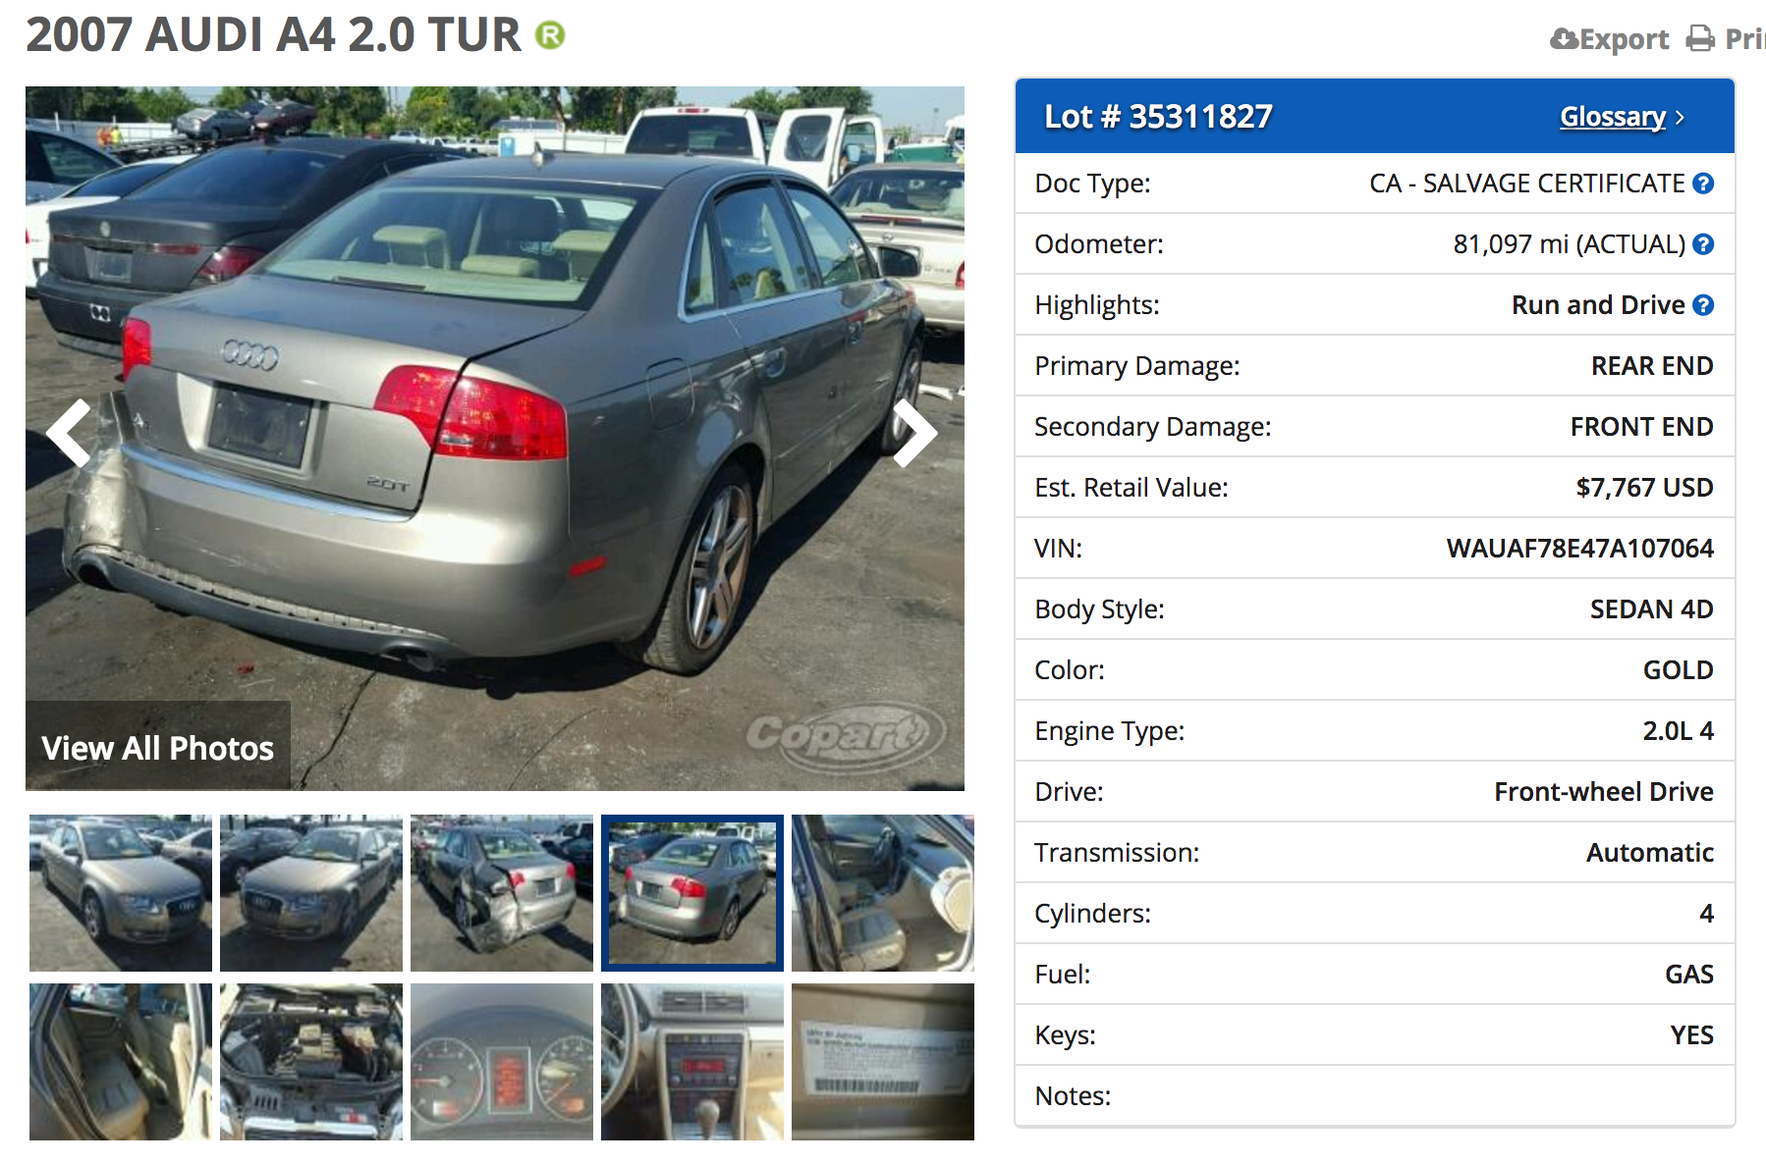Select the damaged rear corner thumbnail
Viewport: 1766px width, 1164px height.
pyautogui.click(x=502, y=893)
